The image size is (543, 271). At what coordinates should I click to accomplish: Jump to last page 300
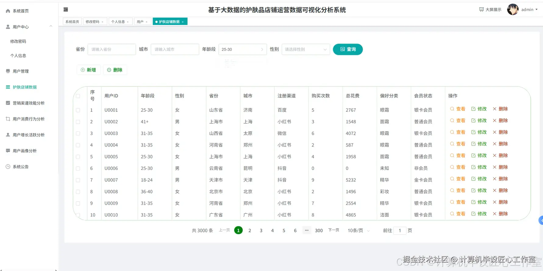[x=319, y=231]
